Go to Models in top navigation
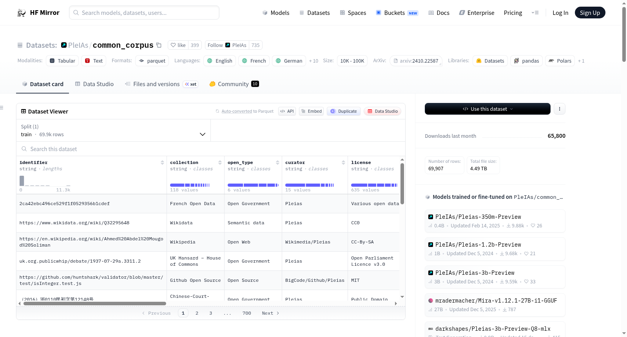 click(276, 13)
